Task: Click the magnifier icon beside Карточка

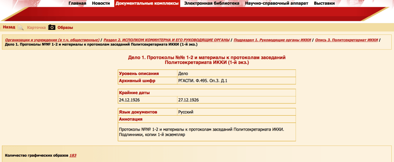Action: coord(21,28)
